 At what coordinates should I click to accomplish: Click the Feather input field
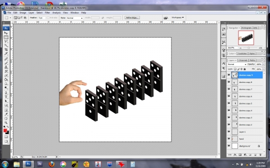42,17
